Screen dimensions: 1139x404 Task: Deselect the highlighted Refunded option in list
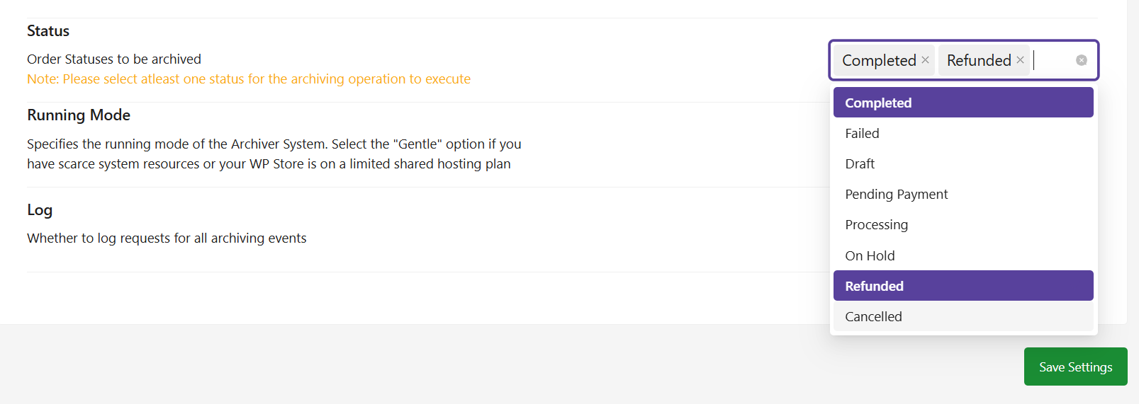click(963, 286)
